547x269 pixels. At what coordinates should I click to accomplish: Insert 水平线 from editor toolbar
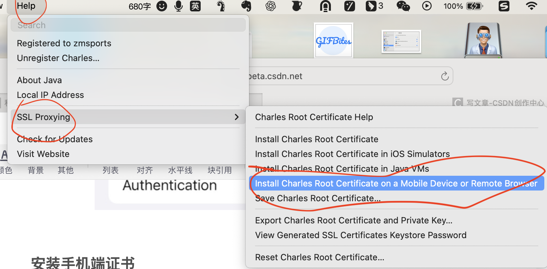pyautogui.click(x=180, y=170)
